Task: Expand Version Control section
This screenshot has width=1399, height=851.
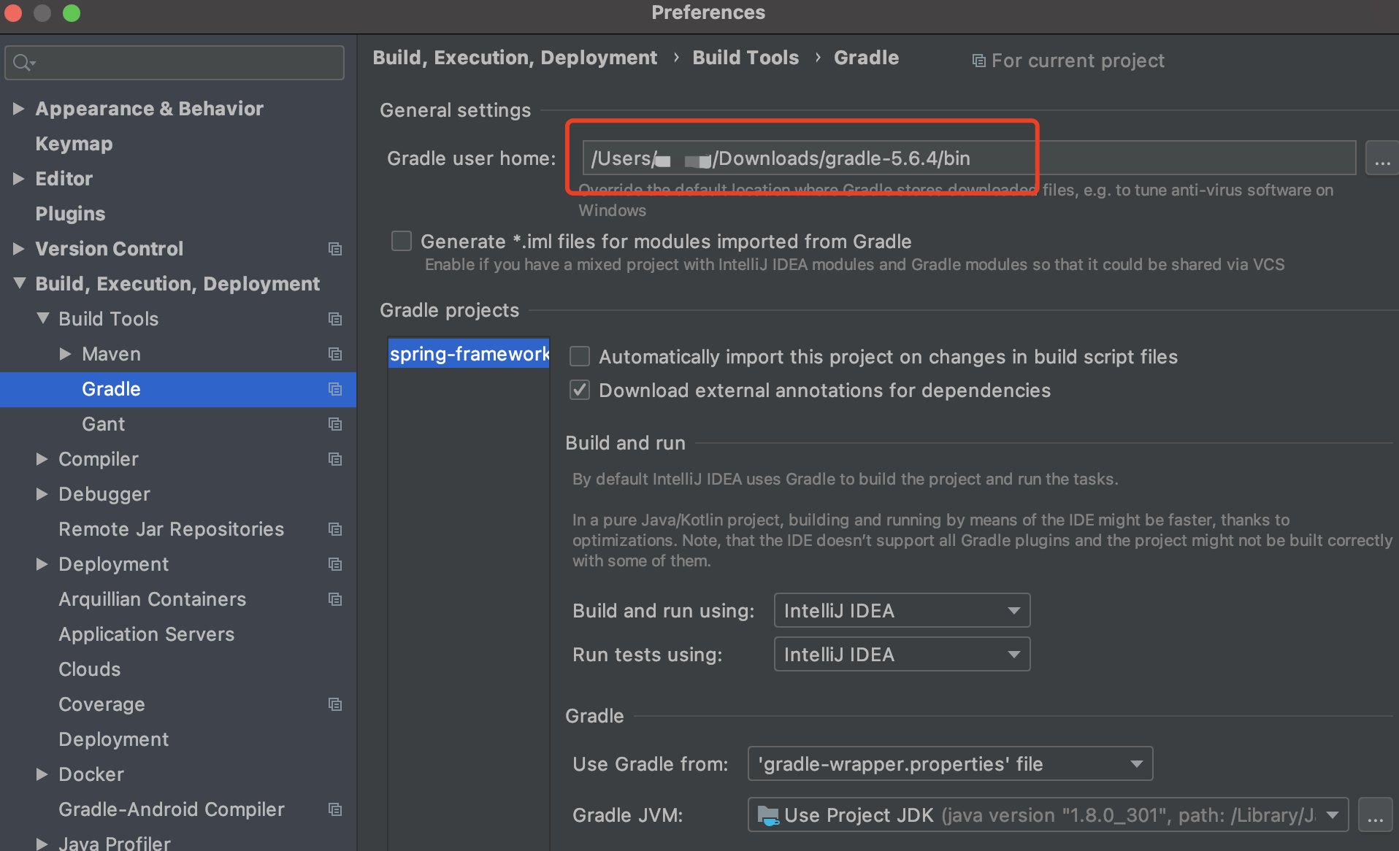Action: [19, 248]
